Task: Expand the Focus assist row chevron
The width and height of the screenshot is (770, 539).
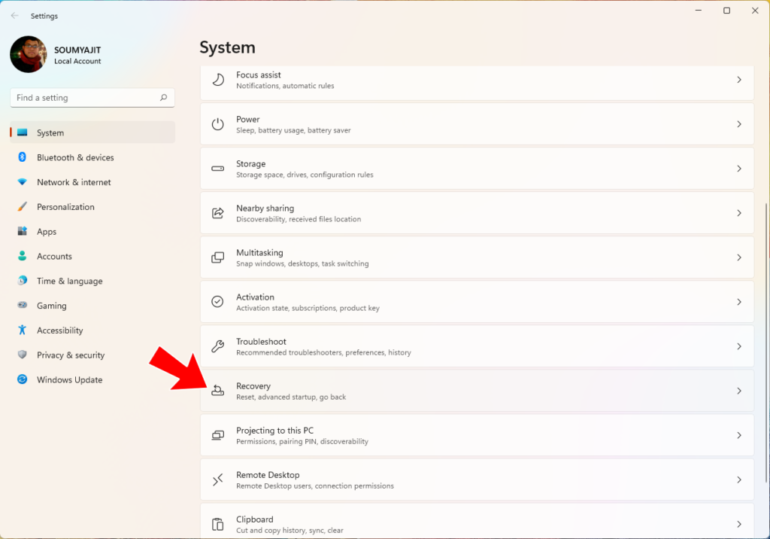Action: 738,80
